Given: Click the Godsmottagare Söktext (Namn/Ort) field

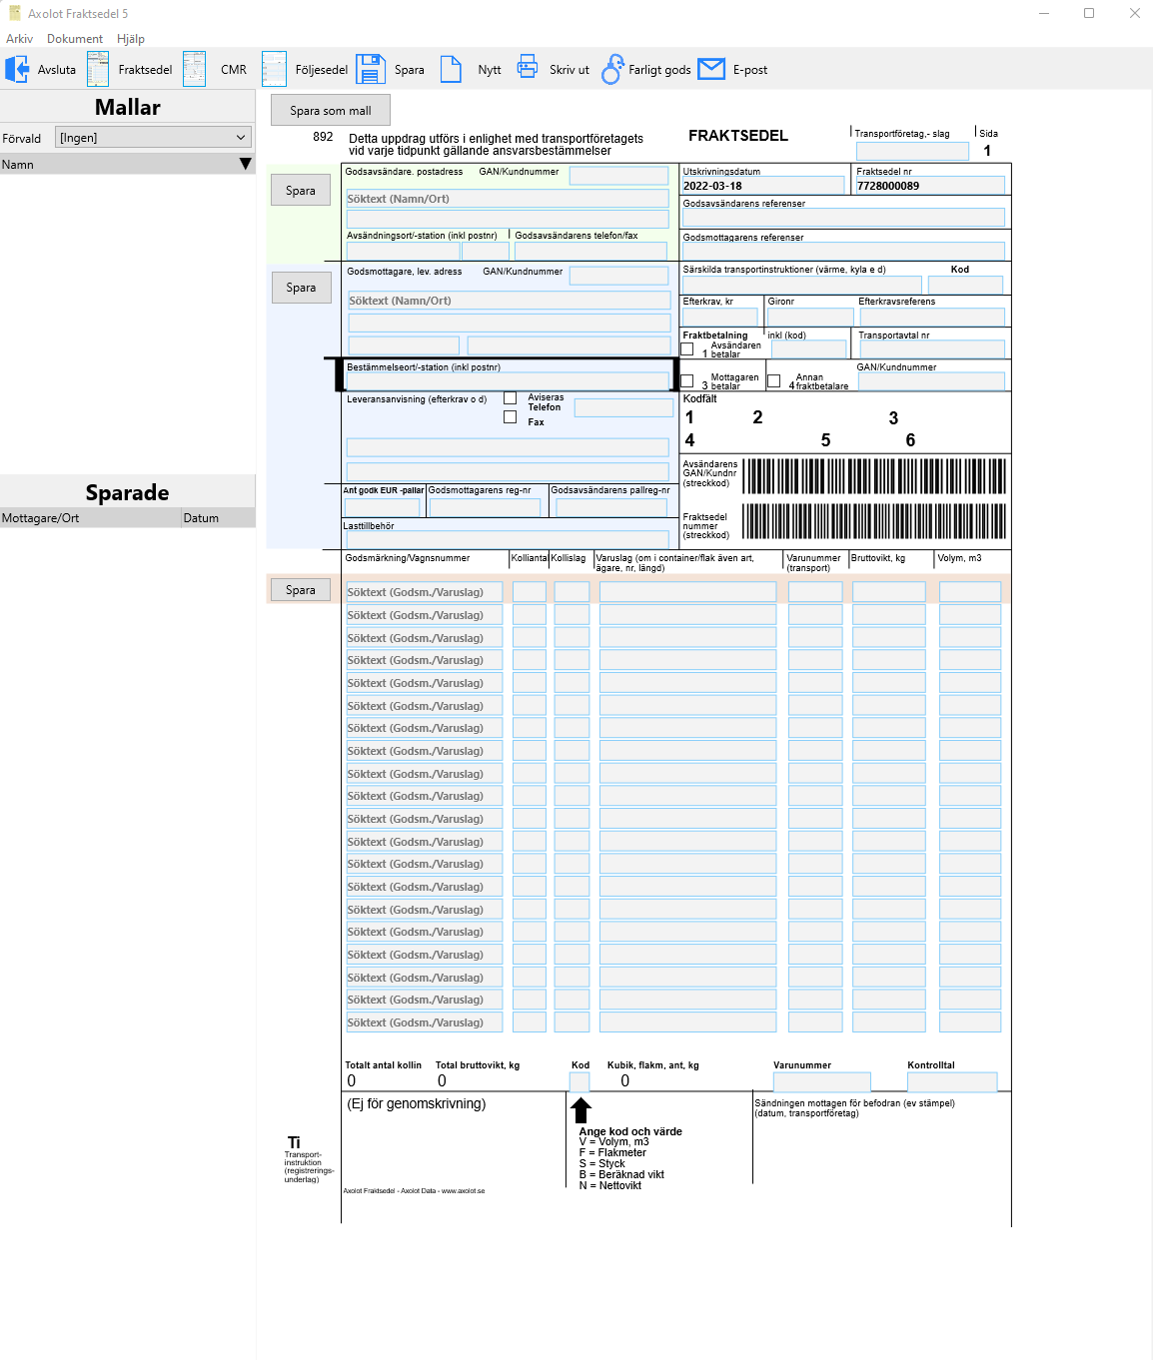Looking at the screenshot, I should pos(510,301).
